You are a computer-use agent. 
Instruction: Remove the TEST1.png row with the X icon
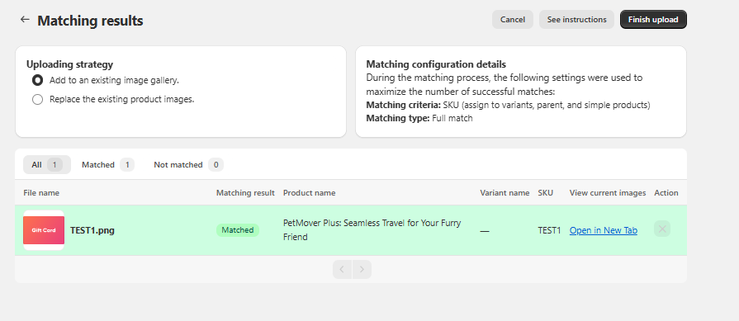[661, 229]
